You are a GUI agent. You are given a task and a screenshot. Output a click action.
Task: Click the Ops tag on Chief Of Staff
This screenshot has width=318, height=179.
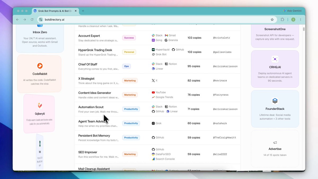126,66
